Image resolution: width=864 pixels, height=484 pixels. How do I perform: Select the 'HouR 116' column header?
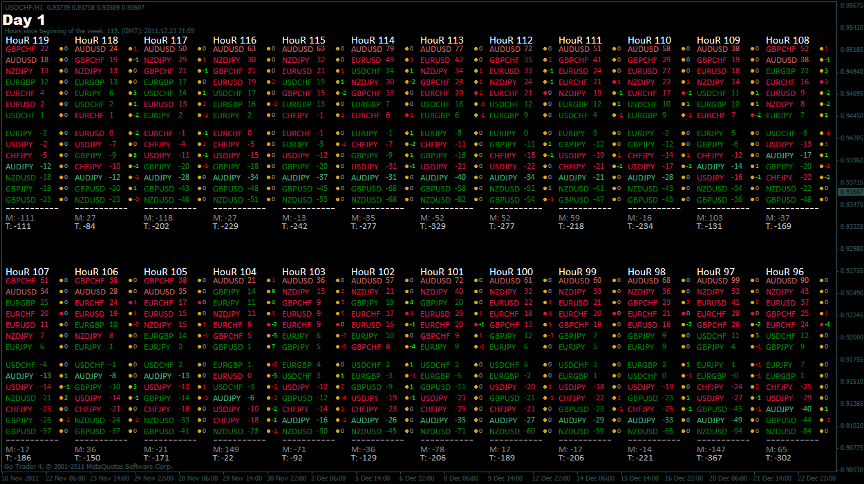click(234, 41)
